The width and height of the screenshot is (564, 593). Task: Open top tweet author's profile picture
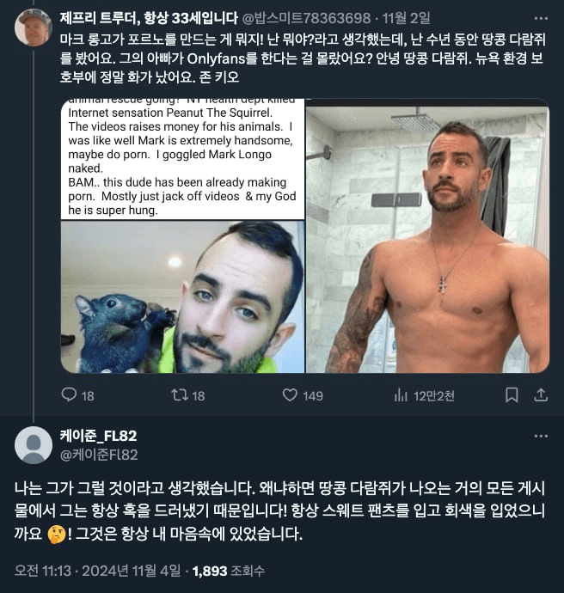[x=34, y=28]
